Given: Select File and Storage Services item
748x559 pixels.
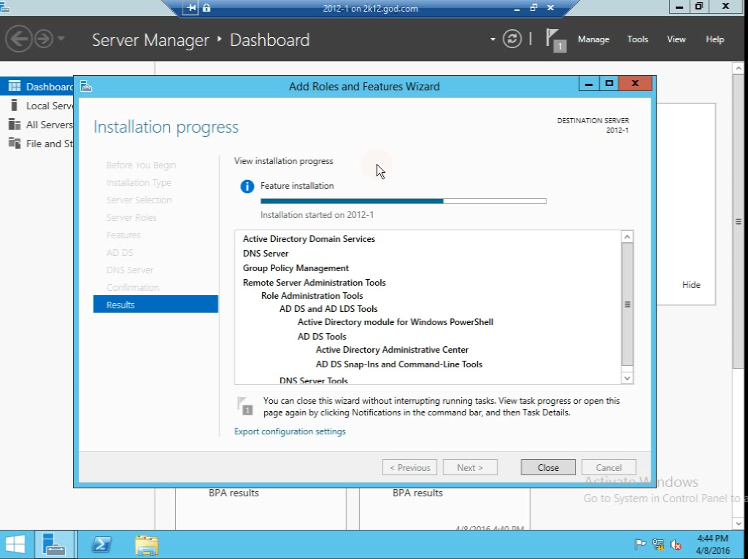Looking at the screenshot, I should (37, 144).
